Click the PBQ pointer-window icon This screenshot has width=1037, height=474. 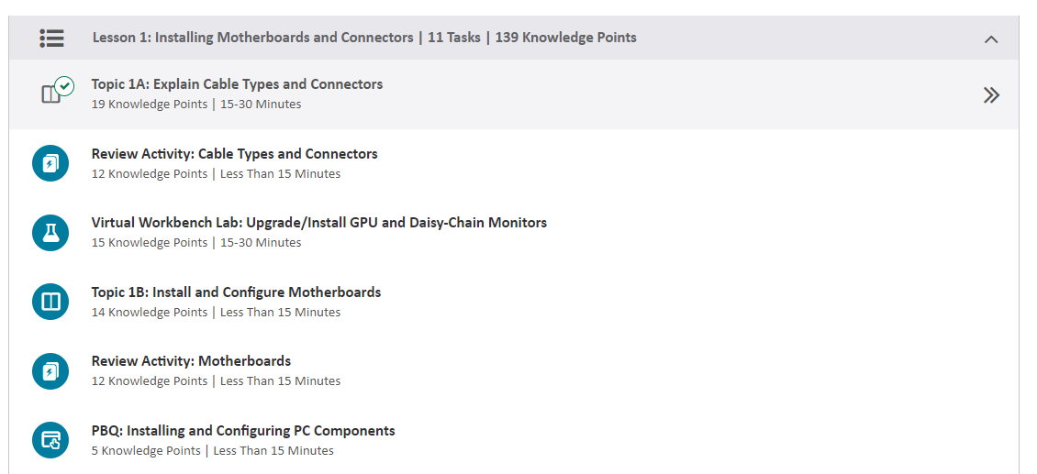(50, 440)
